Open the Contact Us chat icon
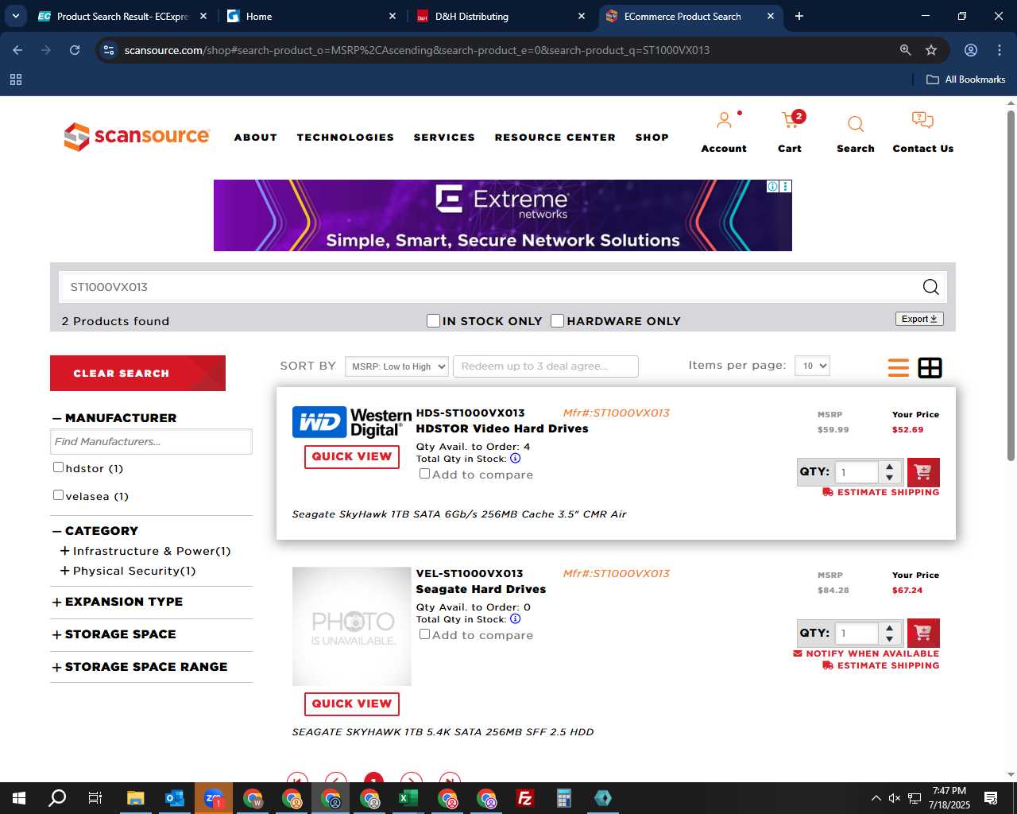The height and width of the screenshot is (814, 1017). tap(922, 121)
